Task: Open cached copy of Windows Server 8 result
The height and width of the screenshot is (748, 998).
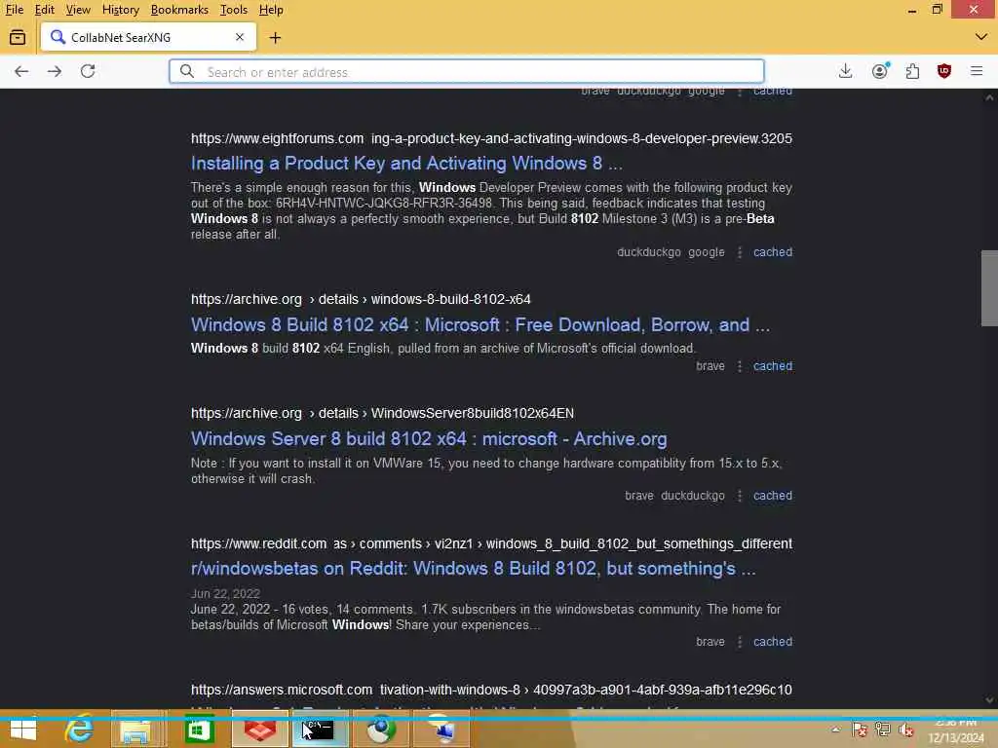Action: point(773,496)
